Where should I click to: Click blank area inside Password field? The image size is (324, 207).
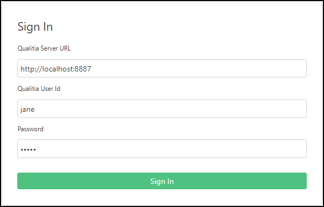coord(171,148)
